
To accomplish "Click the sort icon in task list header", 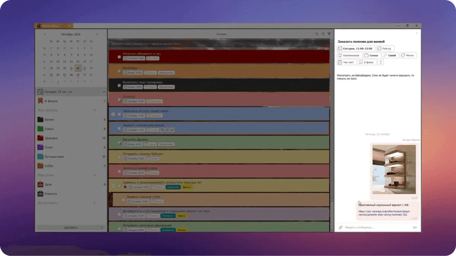I will pyautogui.click(x=323, y=34).
